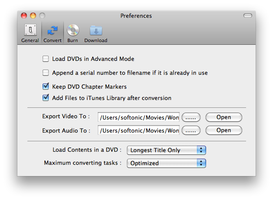Disable Add Files to iTunes Library

pyautogui.click(x=46, y=98)
